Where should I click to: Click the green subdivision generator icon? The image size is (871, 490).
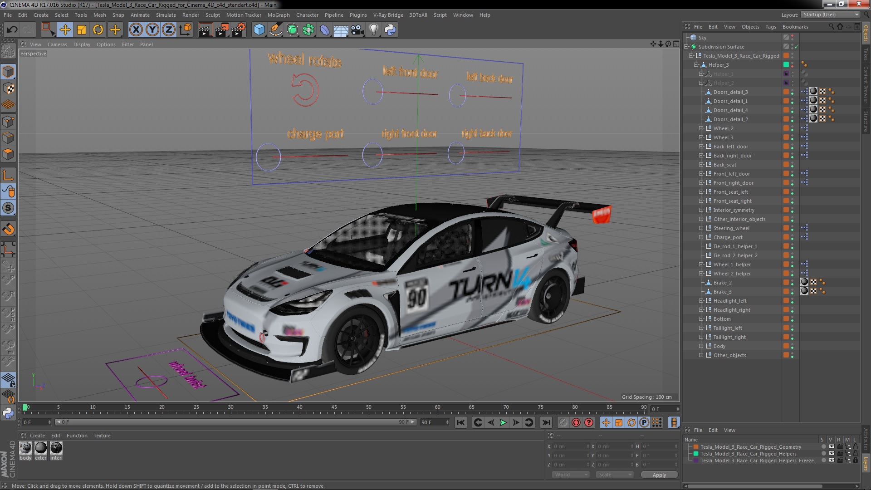click(x=292, y=30)
